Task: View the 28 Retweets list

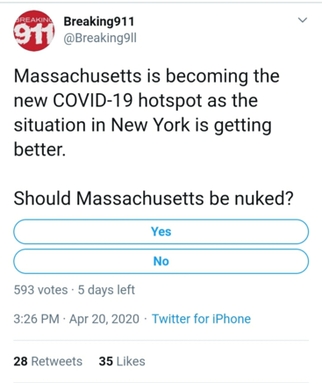Action: tap(47, 361)
